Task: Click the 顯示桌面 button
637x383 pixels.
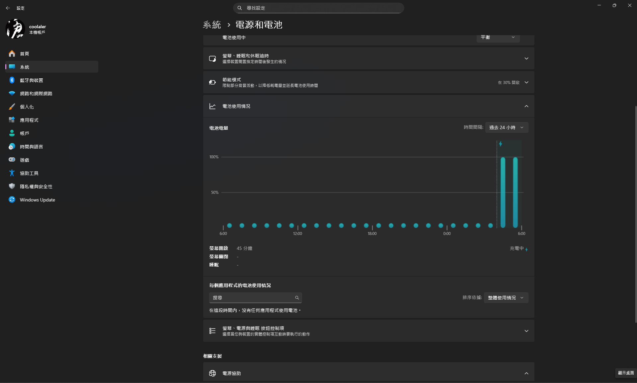Action: click(x=626, y=373)
